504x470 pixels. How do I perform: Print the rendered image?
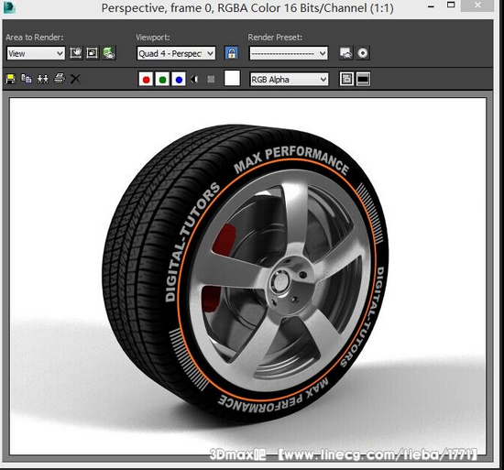60,79
